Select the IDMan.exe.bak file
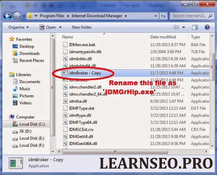 tap(136, 45)
